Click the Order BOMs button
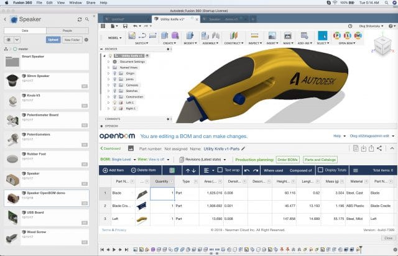The image size is (398, 256). pos(287,160)
